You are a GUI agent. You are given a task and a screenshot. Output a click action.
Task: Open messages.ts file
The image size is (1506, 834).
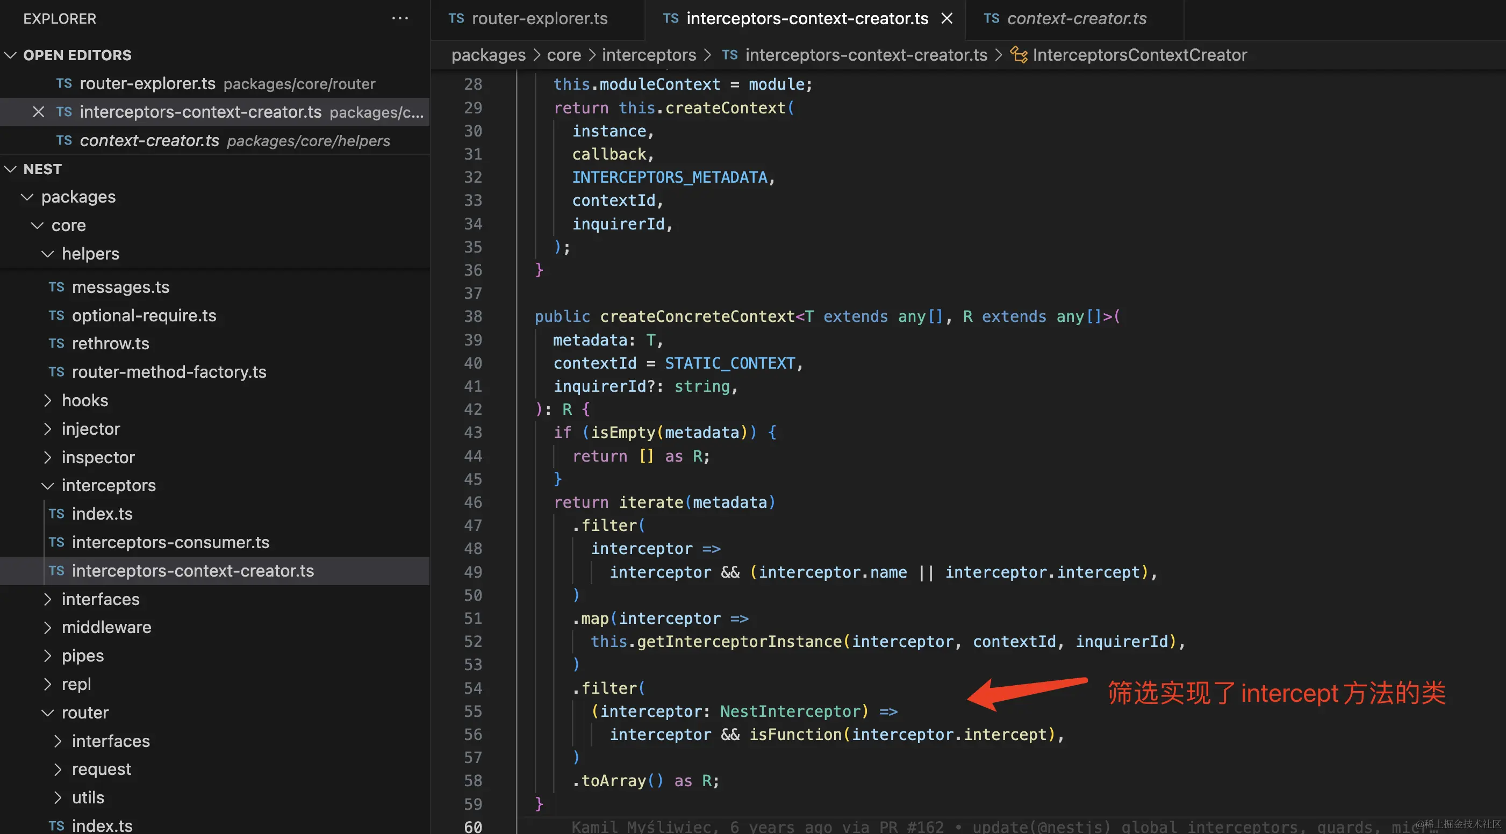pos(215,287)
